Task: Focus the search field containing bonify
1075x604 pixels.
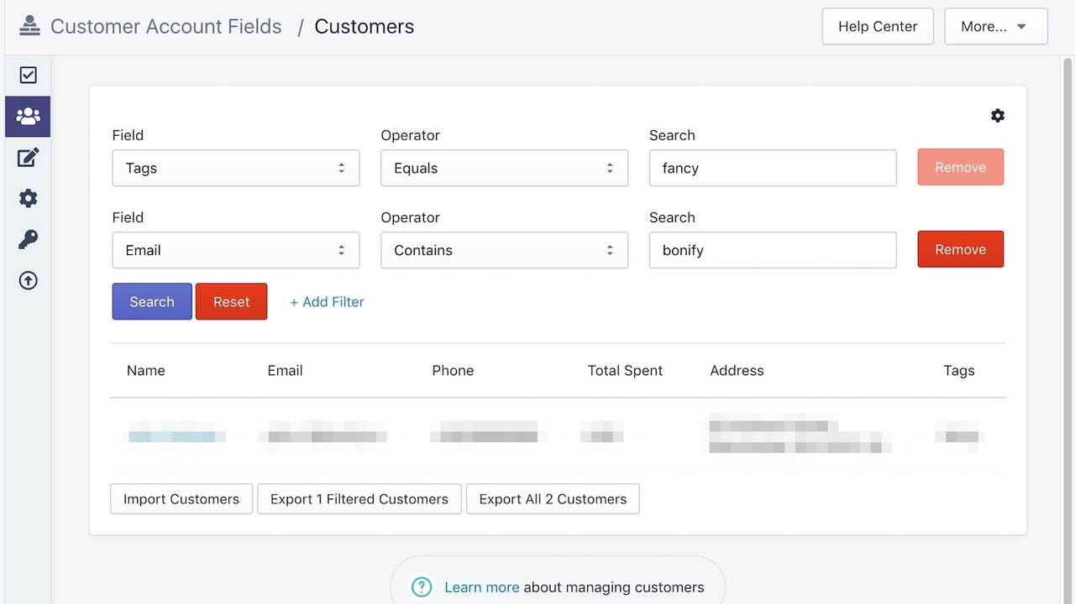Action: coord(773,250)
